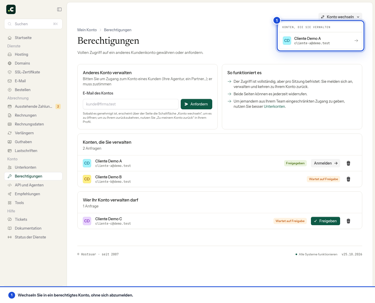This screenshot has width=375, height=303.
Task: Open Ausstehende Zahlungen with 2 badge
Action: coord(33,106)
